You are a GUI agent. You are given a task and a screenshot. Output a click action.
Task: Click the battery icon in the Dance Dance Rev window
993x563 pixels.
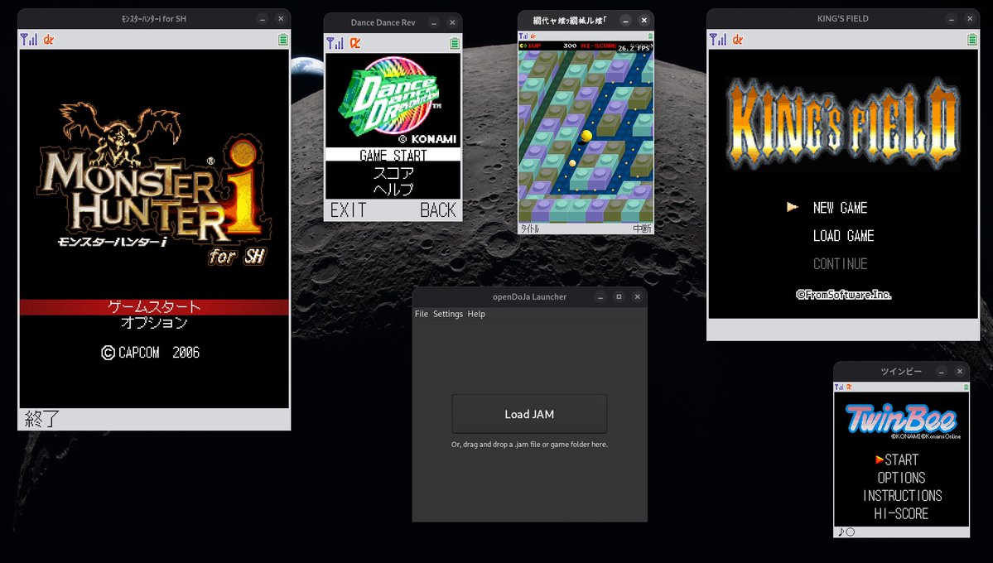click(455, 43)
